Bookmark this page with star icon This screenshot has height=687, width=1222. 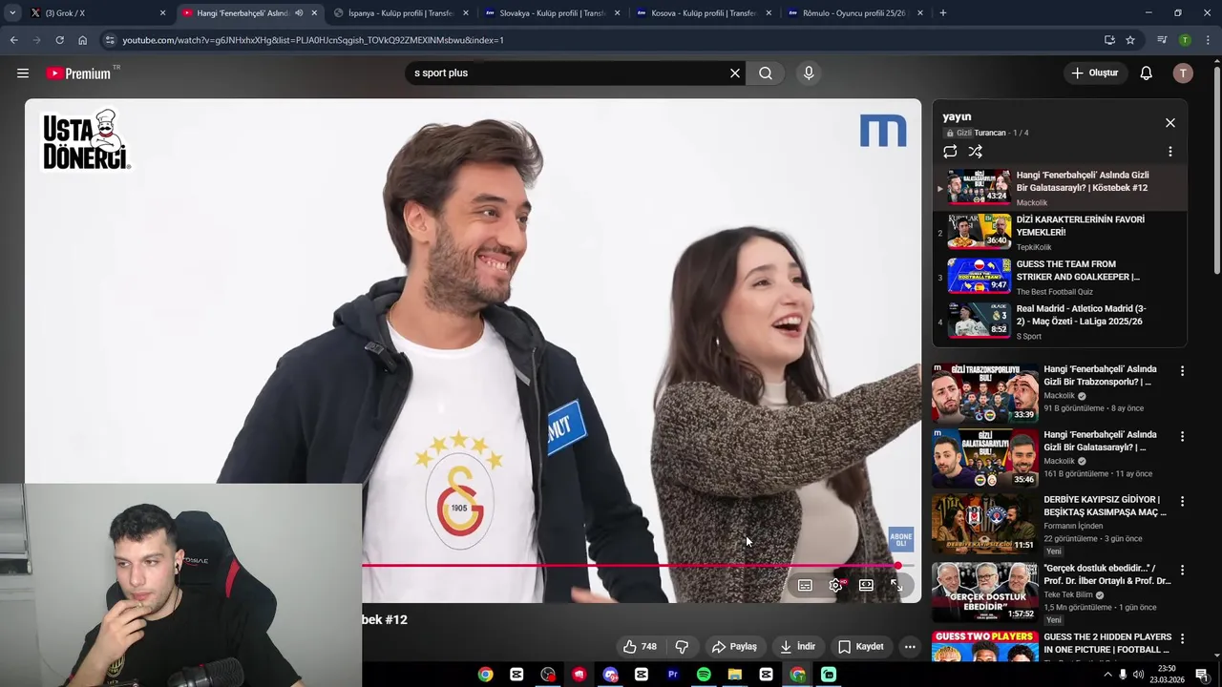click(x=1130, y=40)
